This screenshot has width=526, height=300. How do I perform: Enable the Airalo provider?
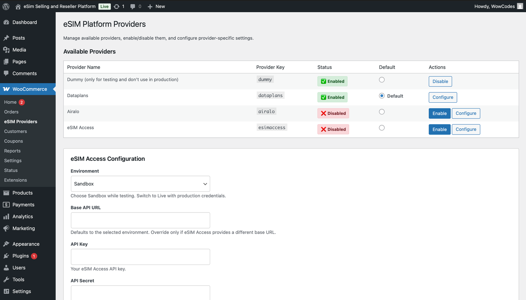tap(440, 113)
